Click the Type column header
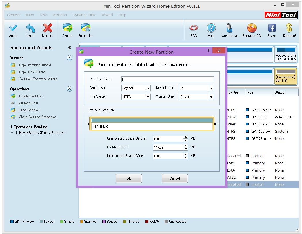302x234 pixels. [x=259, y=92]
